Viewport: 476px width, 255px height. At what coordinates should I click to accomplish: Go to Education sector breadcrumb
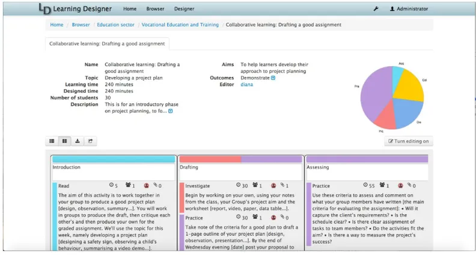[x=115, y=25]
